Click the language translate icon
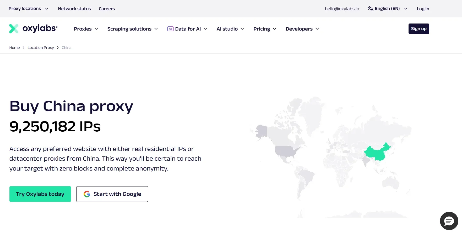The image size is (462, 234). coord(370,9)
